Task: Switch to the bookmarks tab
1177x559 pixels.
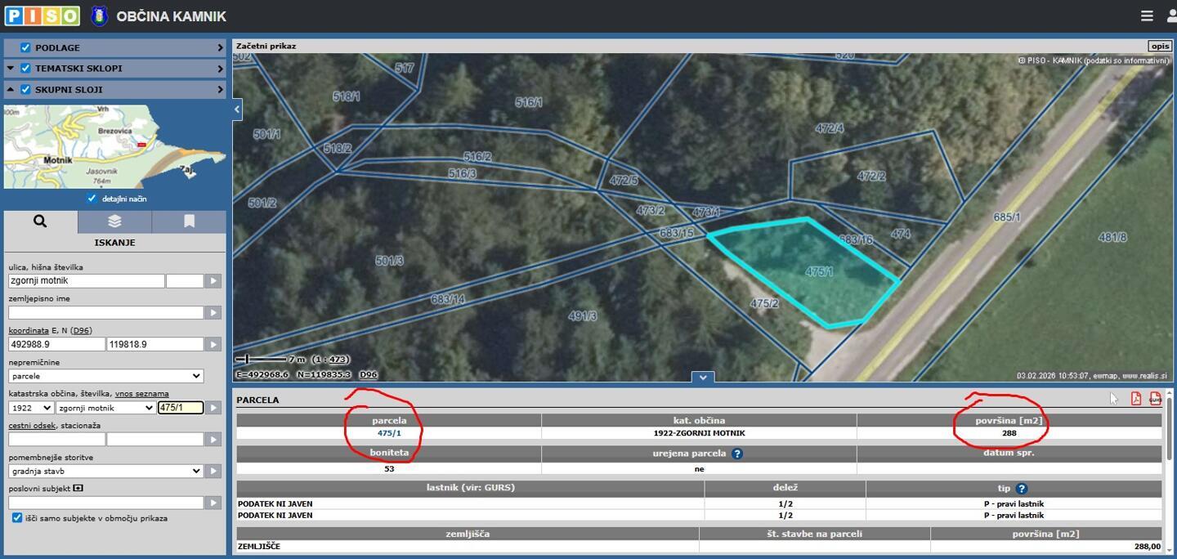Action: coord(189,221)
